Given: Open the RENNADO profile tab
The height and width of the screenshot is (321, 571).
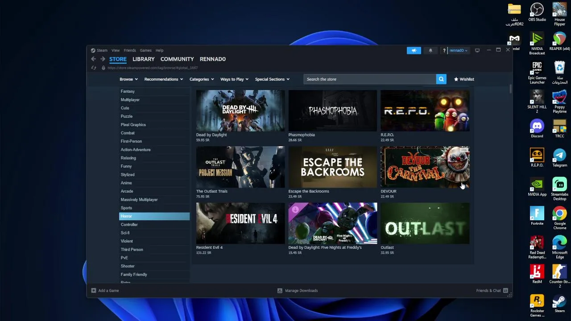Looking at the screenshot, I should click(213, 59).
